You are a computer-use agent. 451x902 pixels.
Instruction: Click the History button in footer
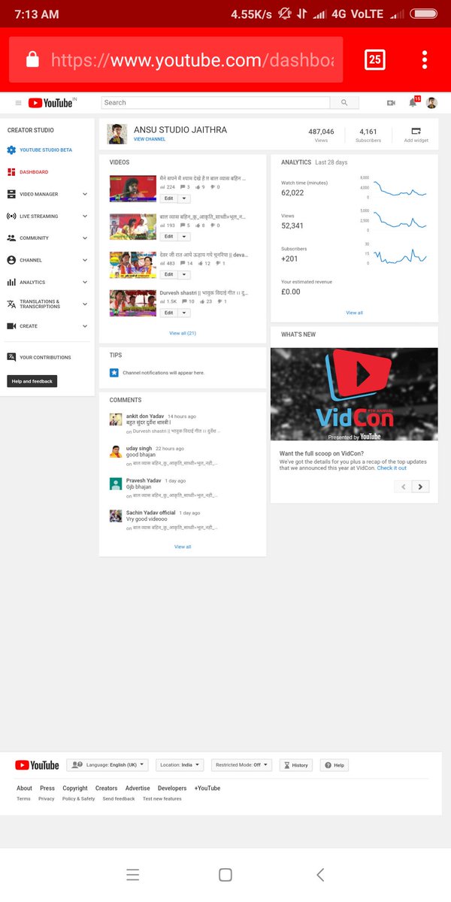tap(296, 765)
